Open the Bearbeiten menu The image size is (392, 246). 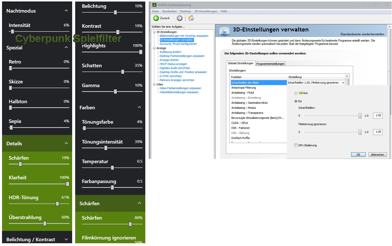tap(169, 11)
